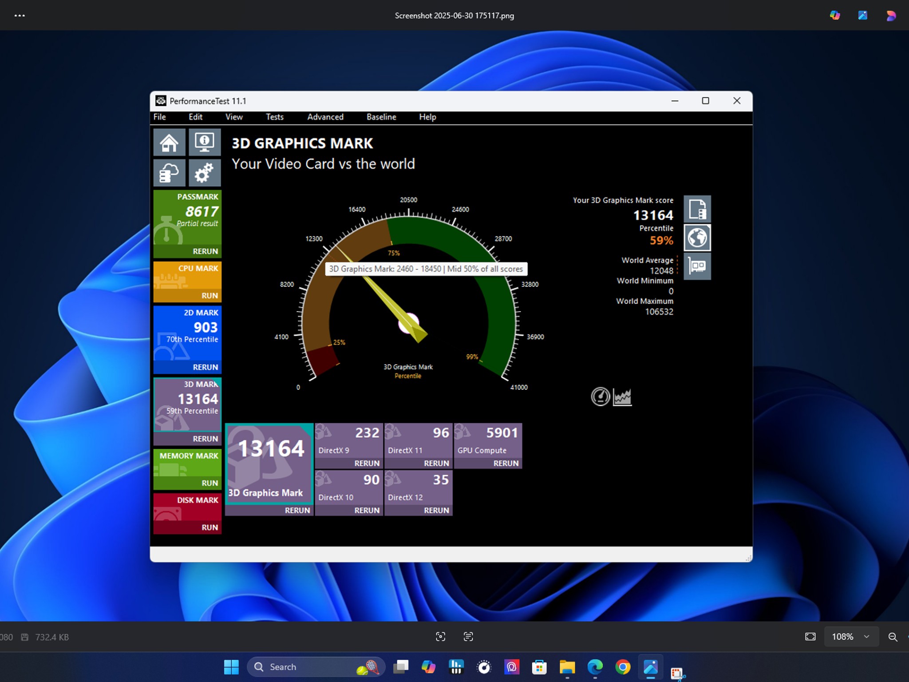Open the Advanced menu
The width and height of the screenshot is (909, 682).
[325, 117]
